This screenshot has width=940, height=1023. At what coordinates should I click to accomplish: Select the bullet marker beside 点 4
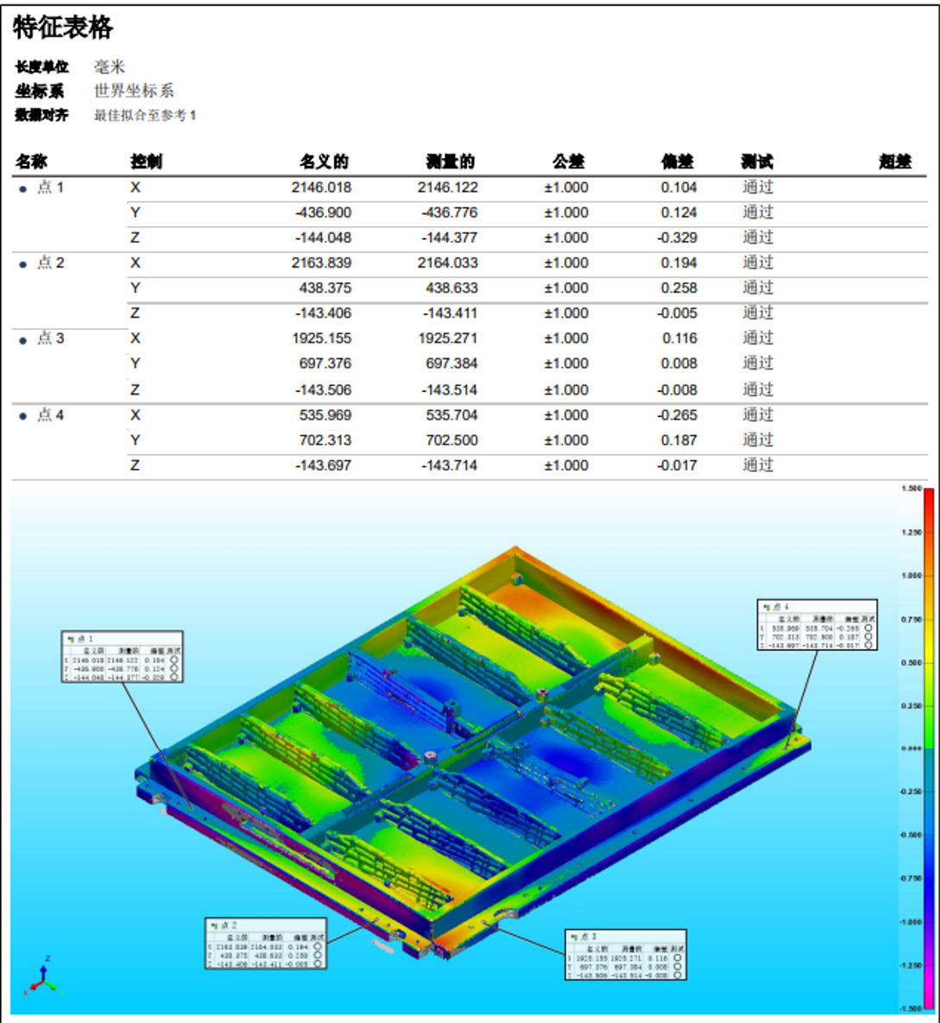click(23, 417)
